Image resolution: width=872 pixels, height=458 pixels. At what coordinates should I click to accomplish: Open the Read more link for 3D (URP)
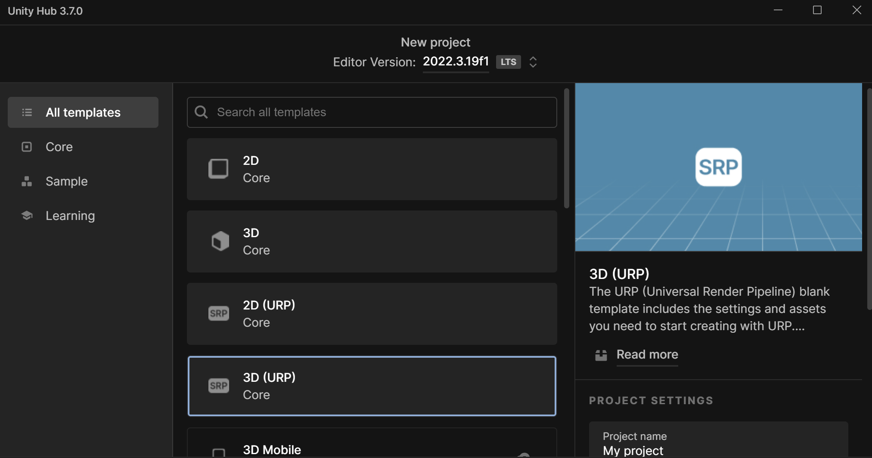point(647,355)
